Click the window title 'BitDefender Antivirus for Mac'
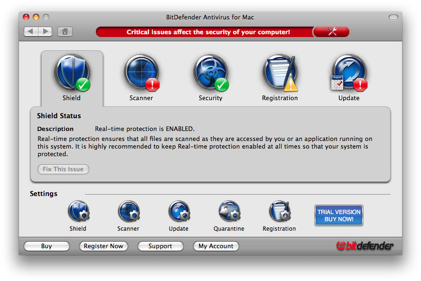The height and width of the screenshot is (281, 421). point(210,17)
